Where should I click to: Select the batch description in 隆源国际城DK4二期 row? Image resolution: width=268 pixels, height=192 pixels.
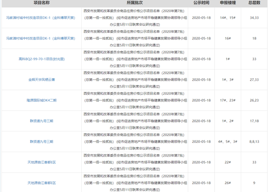[135, 100]
